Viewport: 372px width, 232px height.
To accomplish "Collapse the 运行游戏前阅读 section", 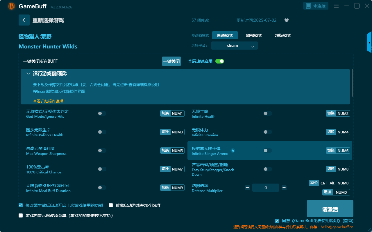I will [x=28, y=73].
